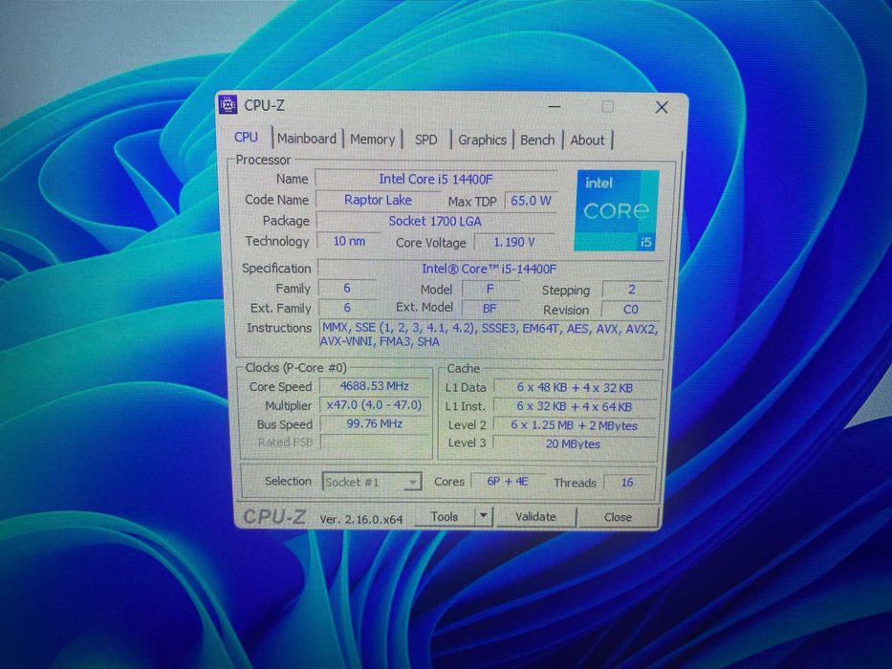
Task: Click L1 Data cache 6 x 48 KB value
Action: coord(575,387)
